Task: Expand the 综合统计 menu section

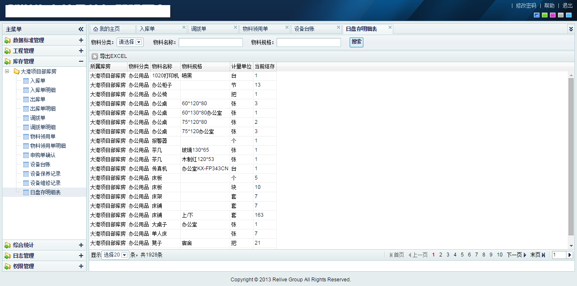Action: (81, 245)
